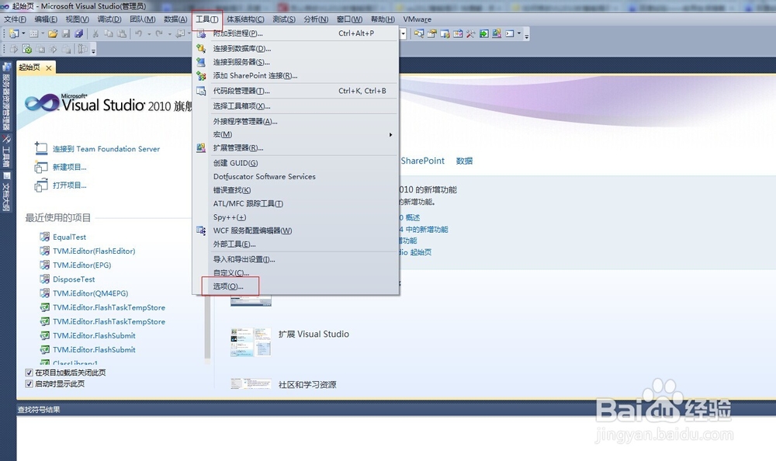
Task: Click the 打开项目... link
Action: pyautogui.click(x=69, y=185)
